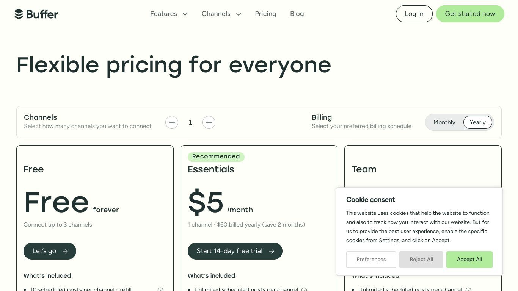This screenshot has height=291, width=518.
Task: Open the Pricing page link
Action: click(x=265, y=14)
